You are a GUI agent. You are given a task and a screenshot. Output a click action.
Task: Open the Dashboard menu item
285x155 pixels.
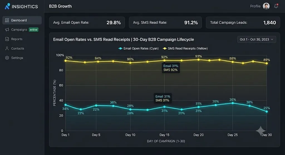tap(22, 20)
